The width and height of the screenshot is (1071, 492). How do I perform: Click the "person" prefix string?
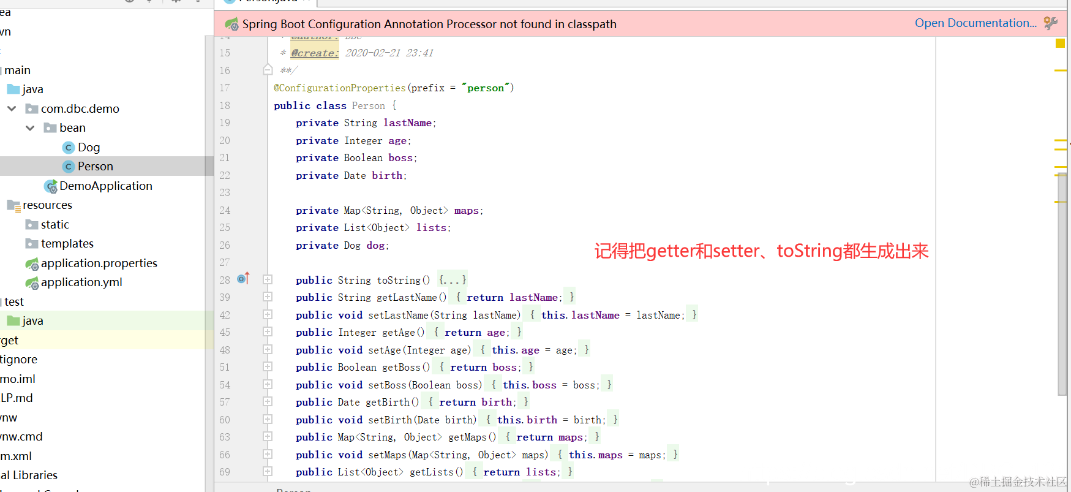pos(486,88)
